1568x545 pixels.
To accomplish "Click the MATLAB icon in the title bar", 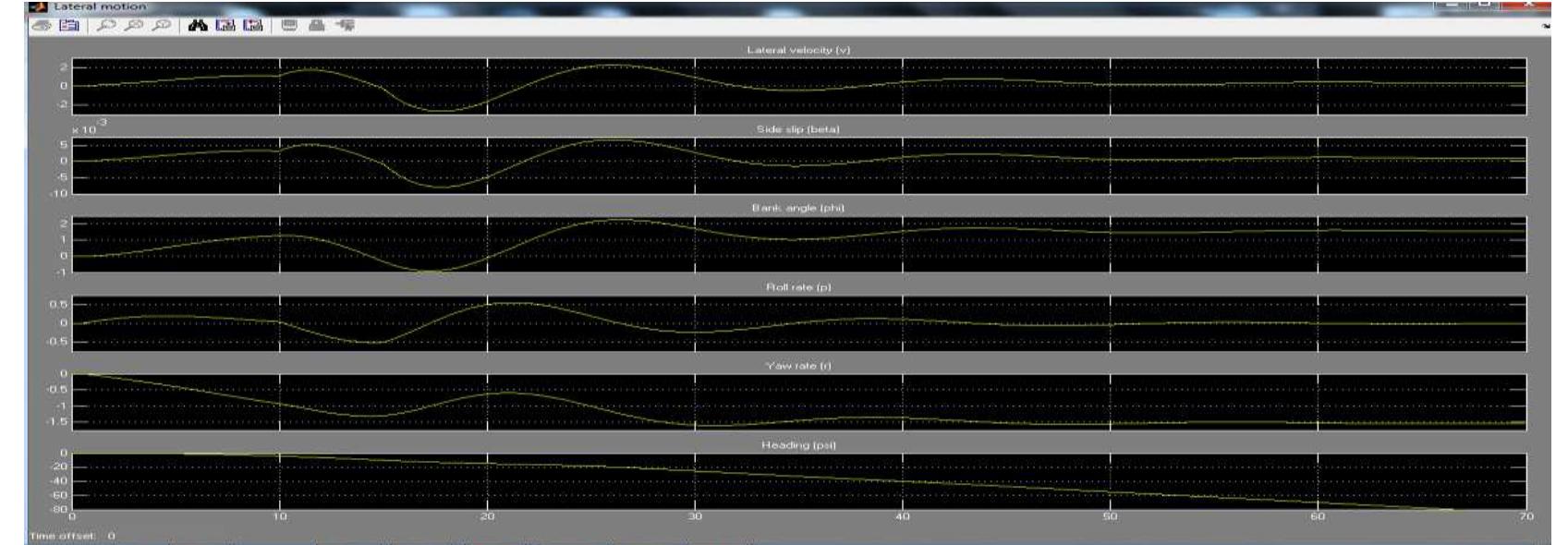I will tap(38, 6).
